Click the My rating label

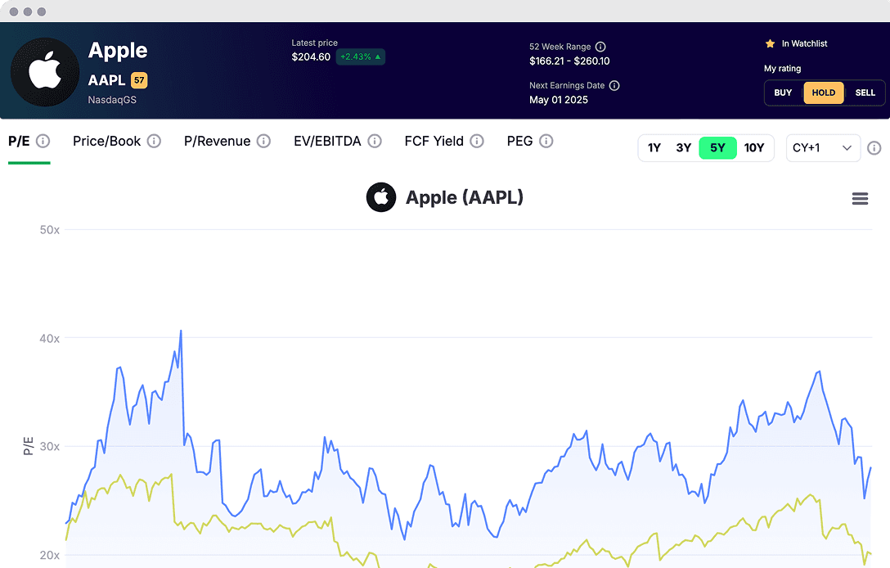point(782,68)
